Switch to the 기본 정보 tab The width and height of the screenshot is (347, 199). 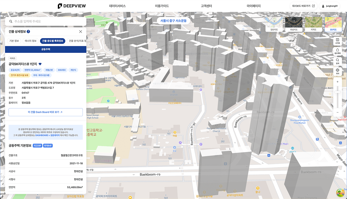(14, 41)
